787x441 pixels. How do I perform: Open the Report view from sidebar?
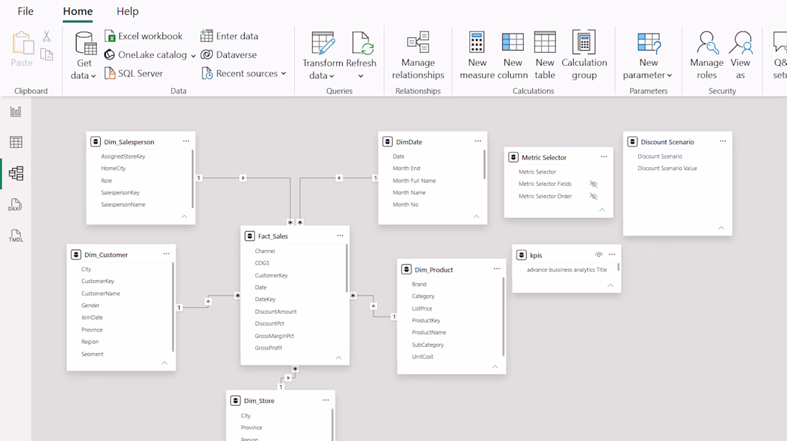16,112
